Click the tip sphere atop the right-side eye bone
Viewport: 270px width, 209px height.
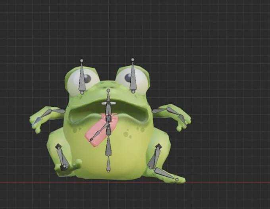coord(133,60)
